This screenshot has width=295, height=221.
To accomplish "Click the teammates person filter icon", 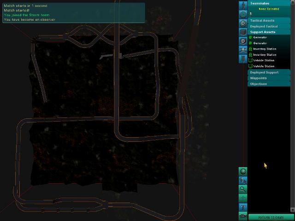I will point(243,5).
